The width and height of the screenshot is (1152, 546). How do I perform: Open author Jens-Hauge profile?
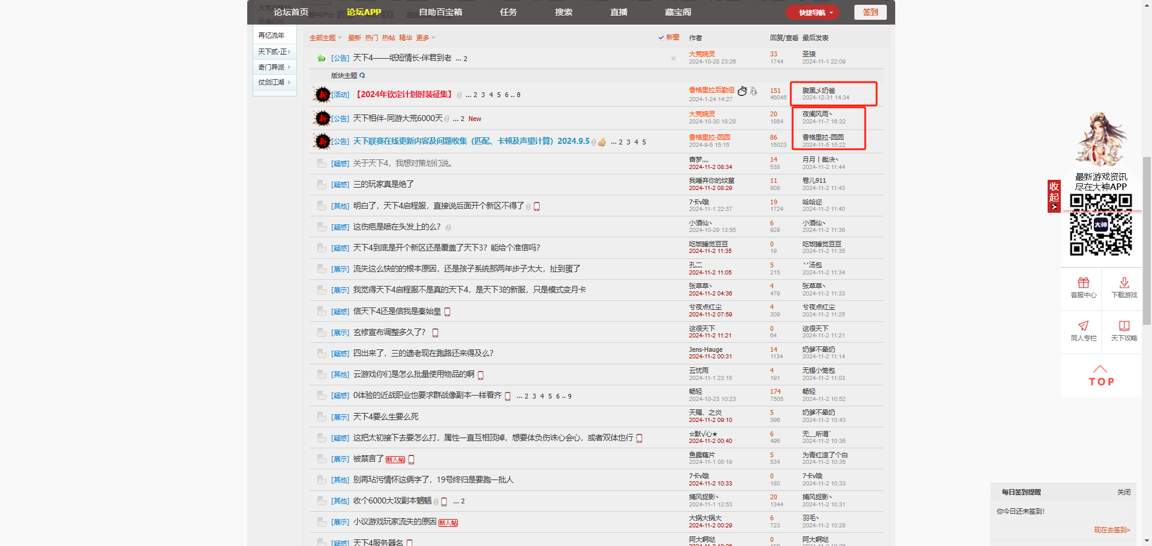[706, 349]
